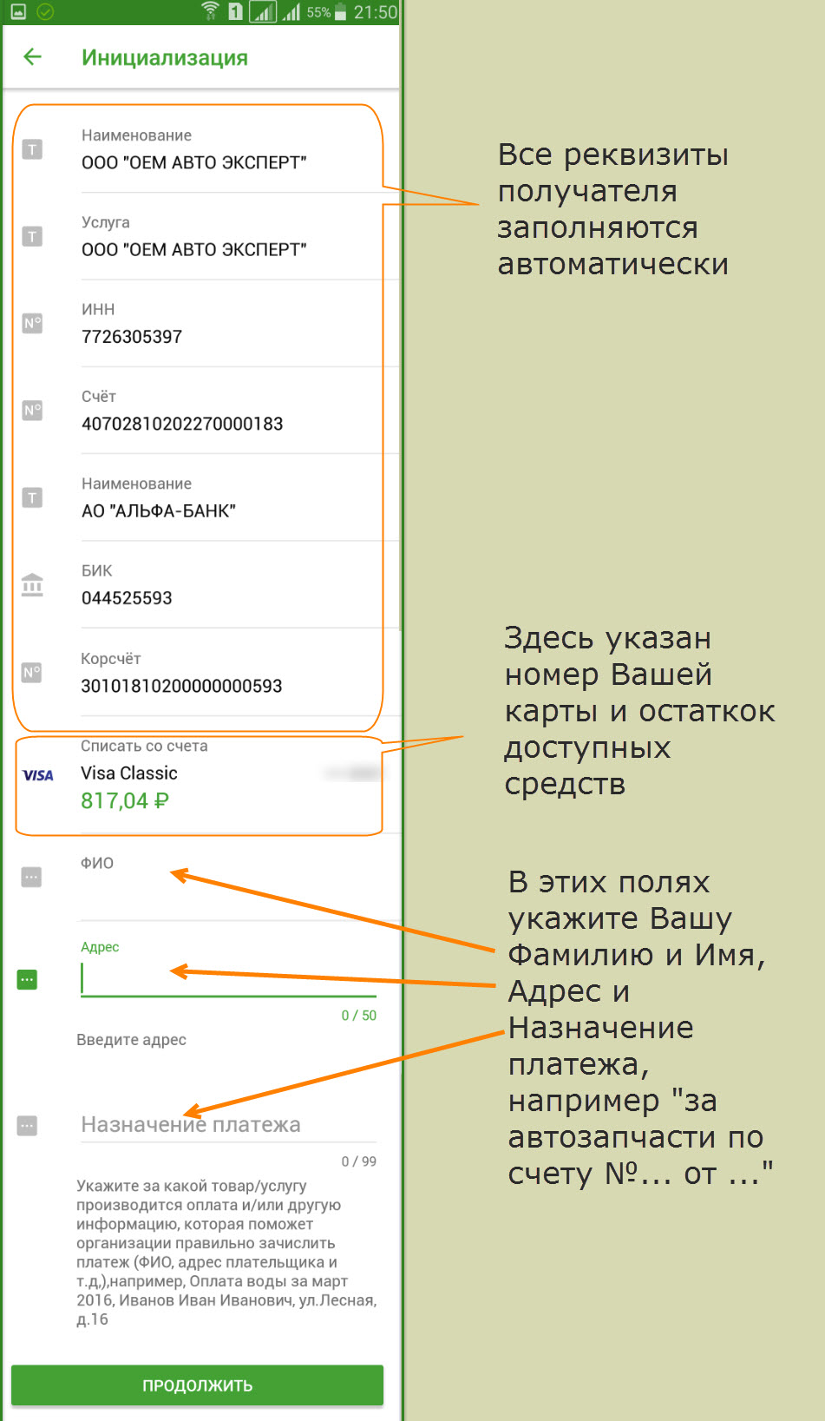825x1421 pixels.
Task: Tap the Списать со счета label
Action: [144, 746]
